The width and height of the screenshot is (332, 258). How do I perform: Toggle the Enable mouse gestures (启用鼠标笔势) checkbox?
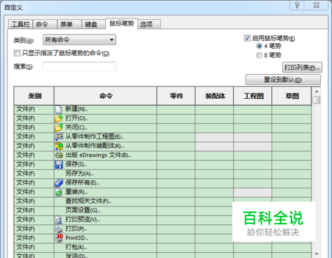[247, 38]
